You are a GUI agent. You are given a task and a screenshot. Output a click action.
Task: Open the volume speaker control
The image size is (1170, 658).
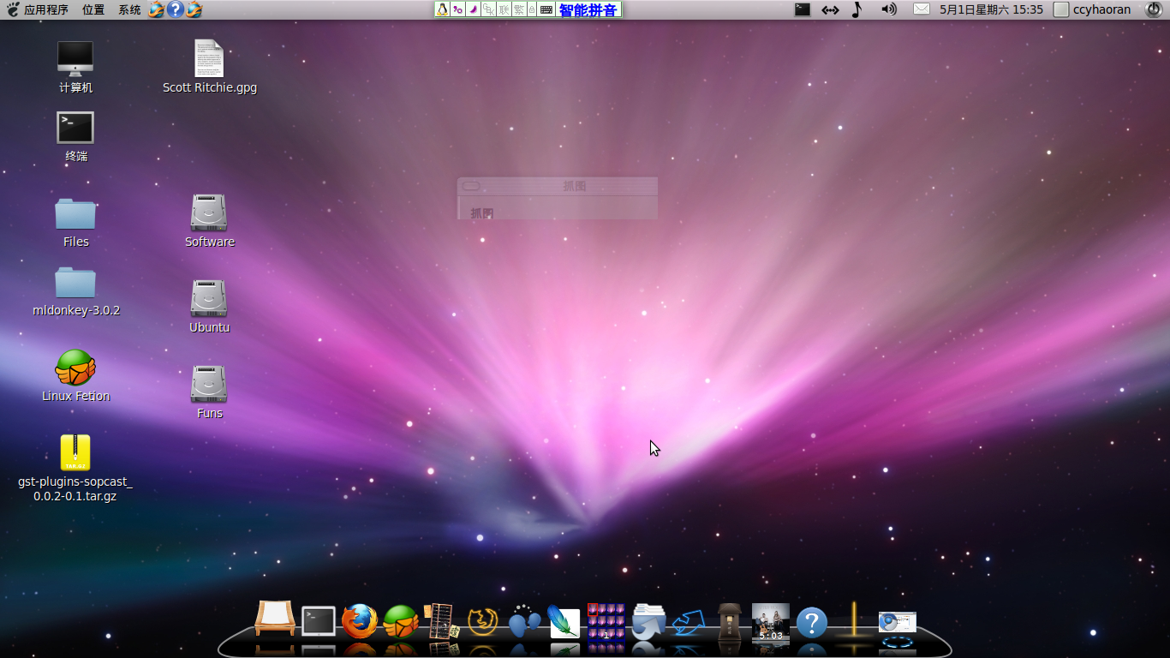[889, 9]
